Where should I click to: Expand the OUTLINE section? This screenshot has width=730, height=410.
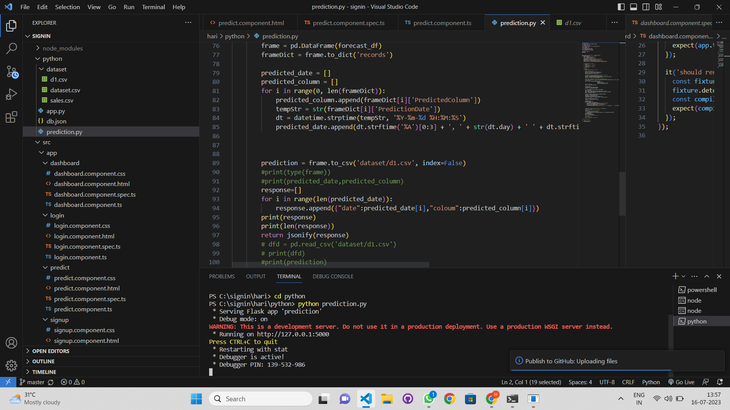coord(43,361)
